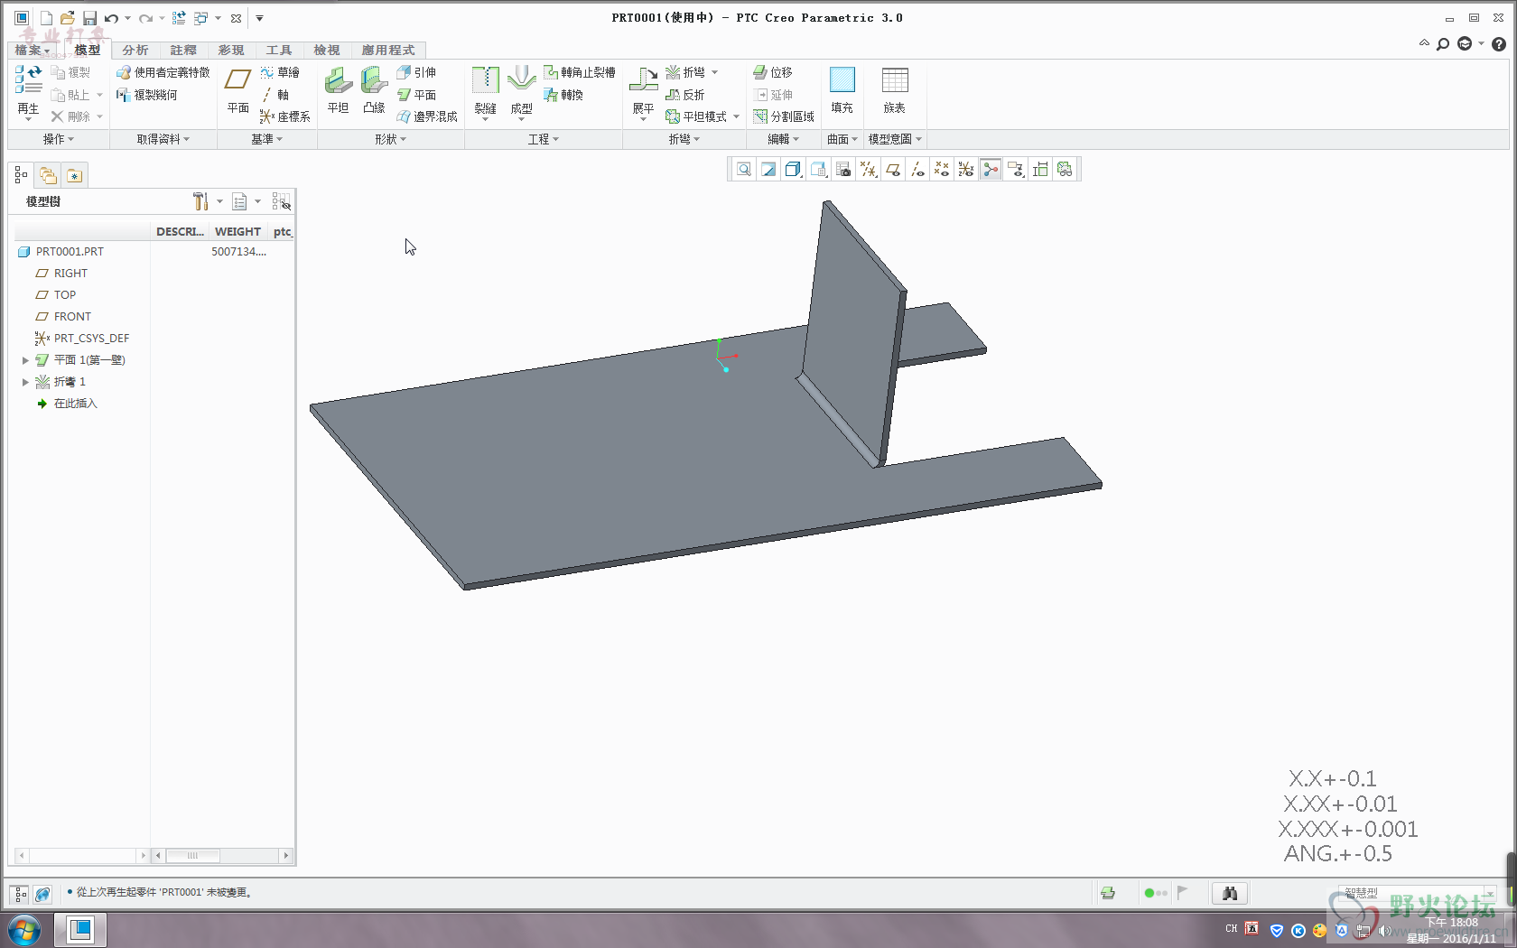Choose the 成型 (Form) tool
The width and height of the screenshot is (1517, 948).
click(x=521, y=91)
